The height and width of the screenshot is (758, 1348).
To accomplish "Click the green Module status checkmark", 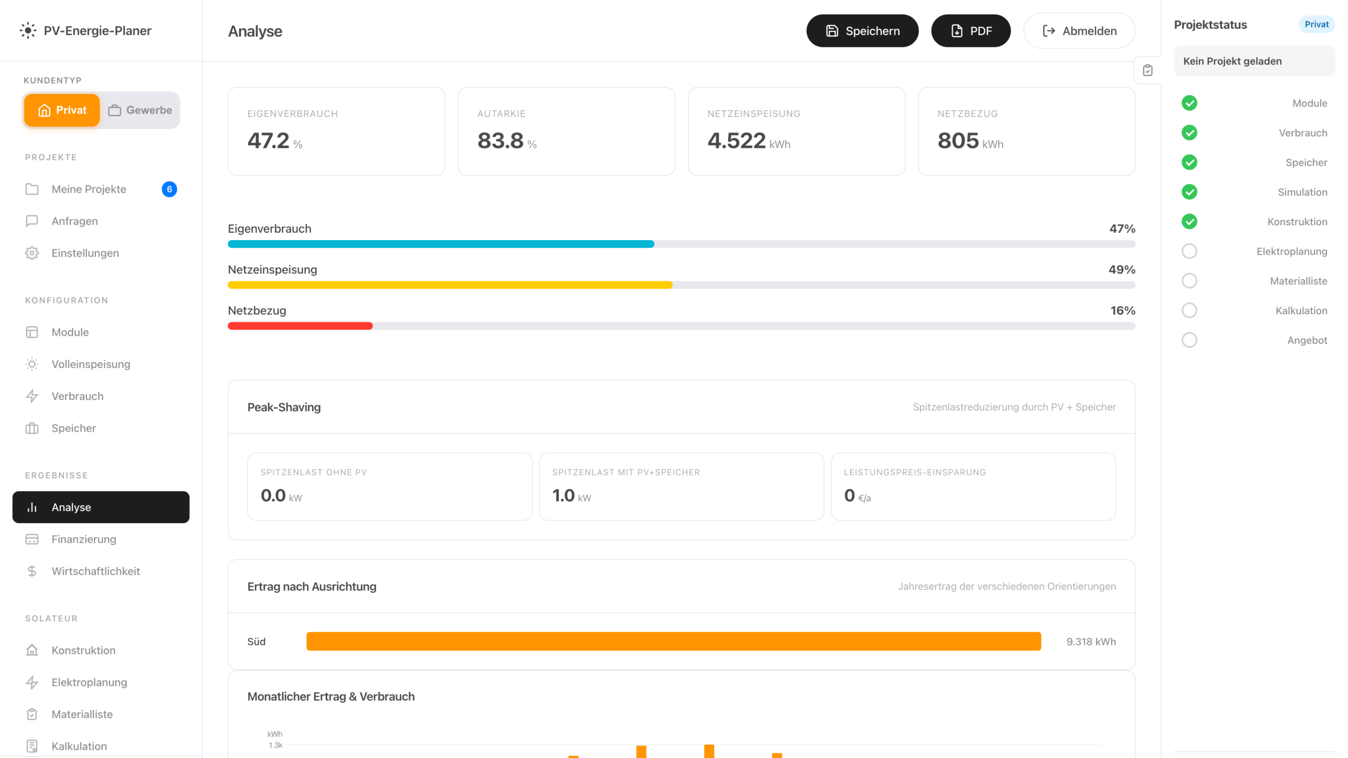I will coord(1189,103).
